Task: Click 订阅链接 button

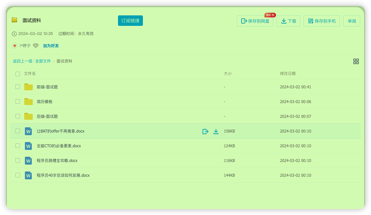Action: click(x=130, y=21)
